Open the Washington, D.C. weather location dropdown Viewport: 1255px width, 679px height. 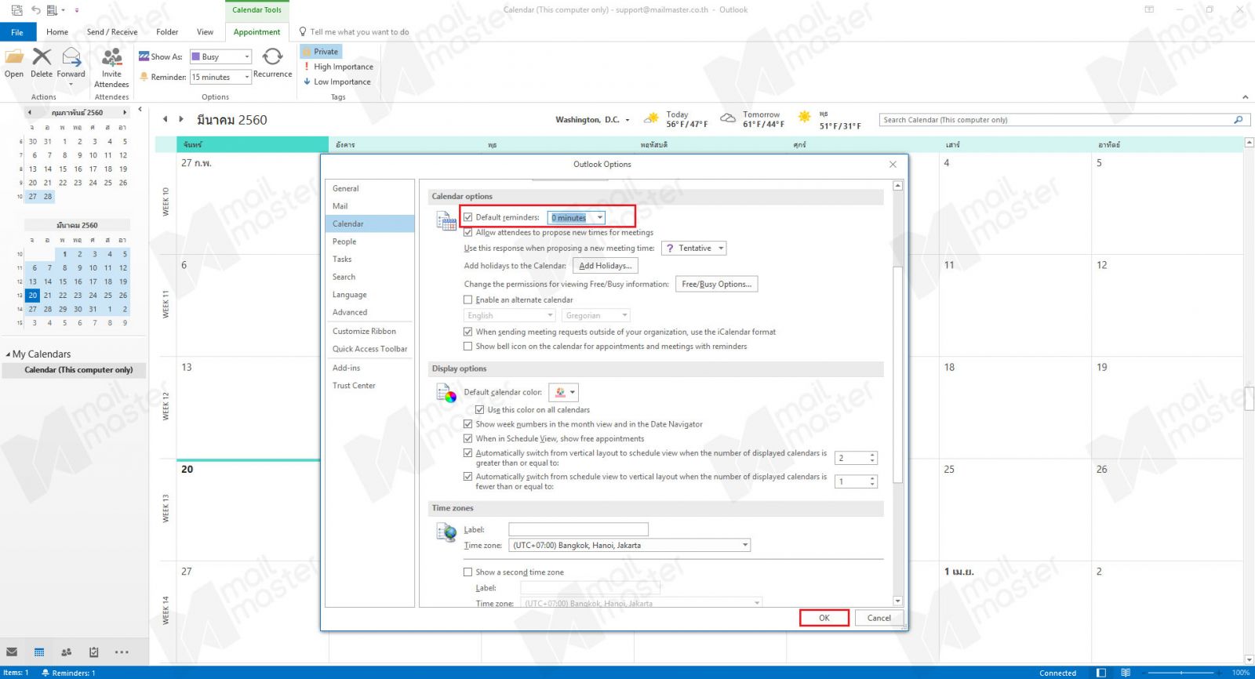[627, 120]
